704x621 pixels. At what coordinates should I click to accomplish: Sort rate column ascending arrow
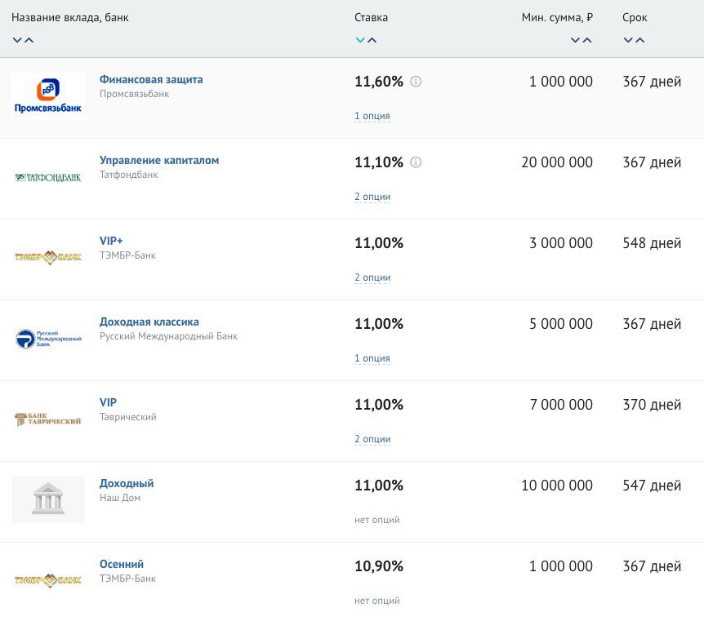[372, 40]
